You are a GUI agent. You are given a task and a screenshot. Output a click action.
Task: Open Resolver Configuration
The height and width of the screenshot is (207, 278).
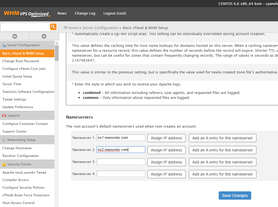[21, 156]
